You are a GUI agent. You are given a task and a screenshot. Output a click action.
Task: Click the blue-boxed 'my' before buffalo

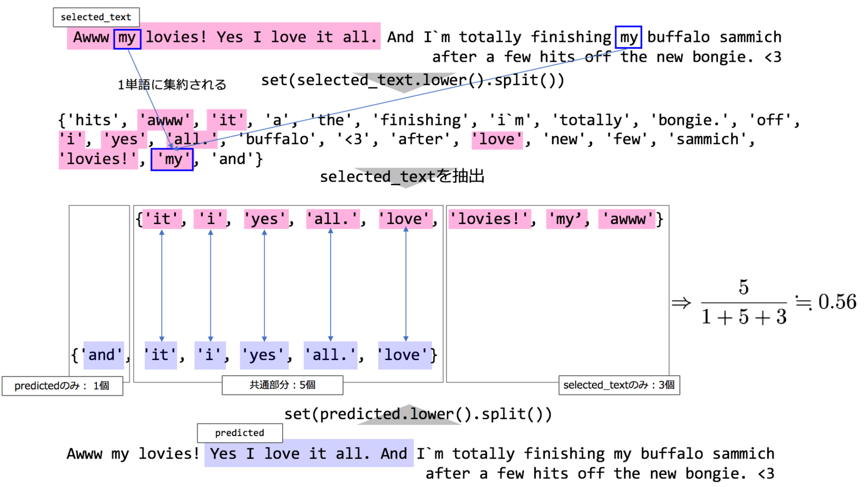pos(628,37)
